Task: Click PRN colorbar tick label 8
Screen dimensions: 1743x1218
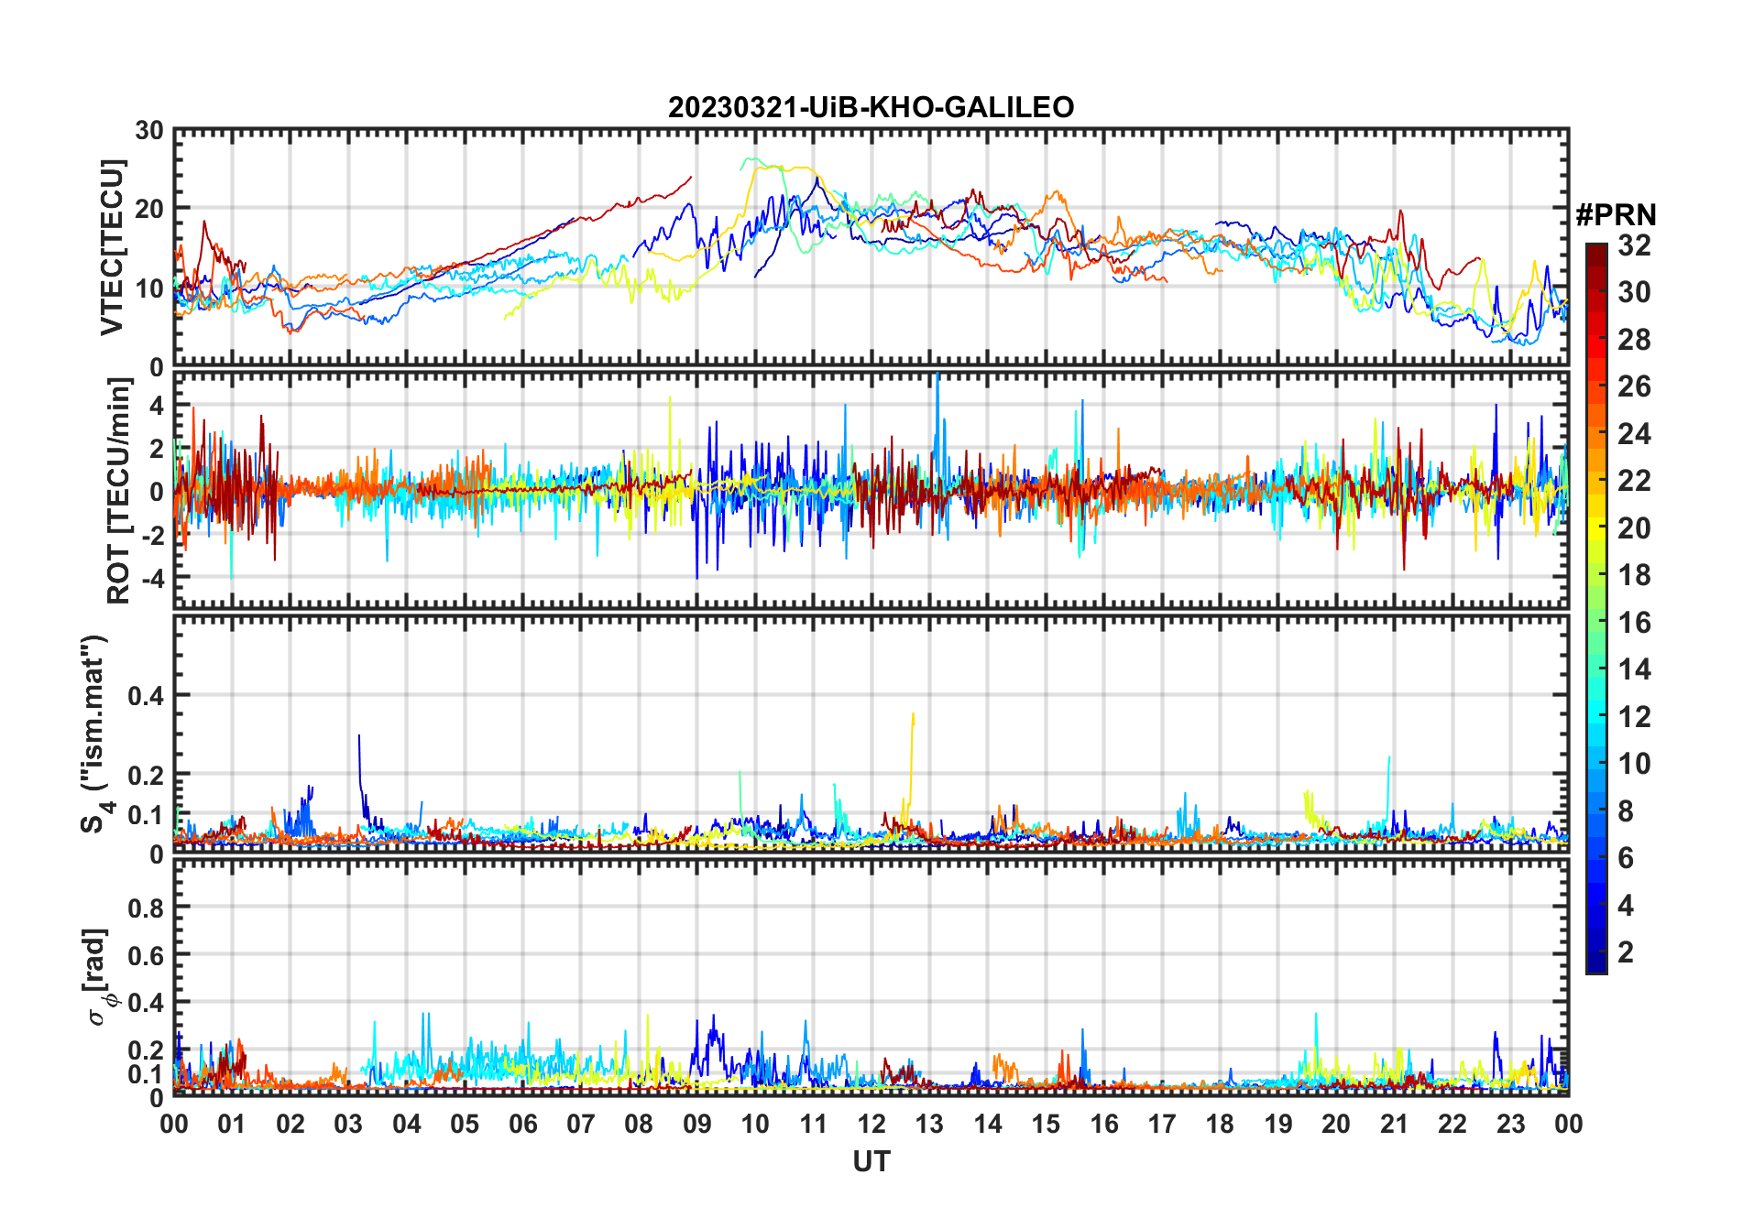Action: (x=1626, y=810)
